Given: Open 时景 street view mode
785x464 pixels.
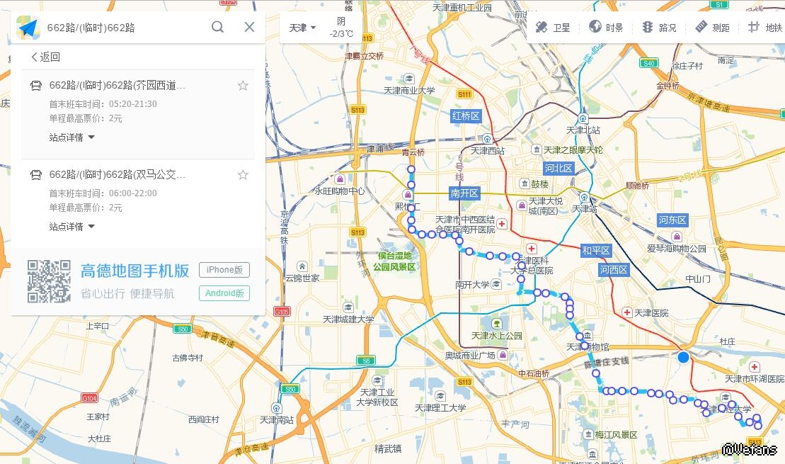Looking at the screenshot, I should point(606,28).
